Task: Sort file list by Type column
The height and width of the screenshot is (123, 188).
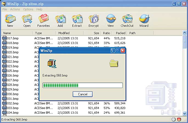Action: coord(44,33)
